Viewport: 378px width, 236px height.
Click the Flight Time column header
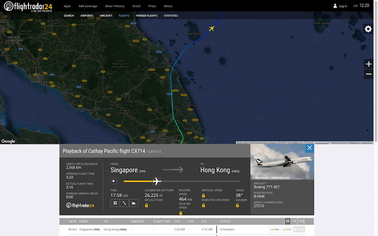click(161, 221)
